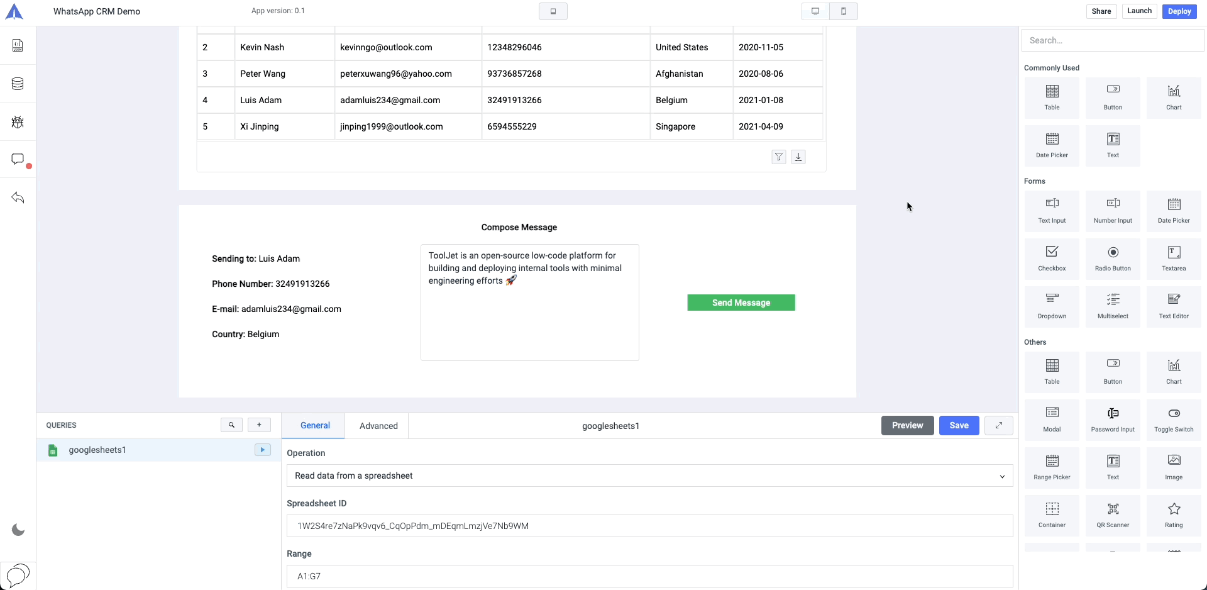Screen dimensions: 1207x590
Task: Deploy the WhatsApp CRM app
Action: (x=1179, y=11)
